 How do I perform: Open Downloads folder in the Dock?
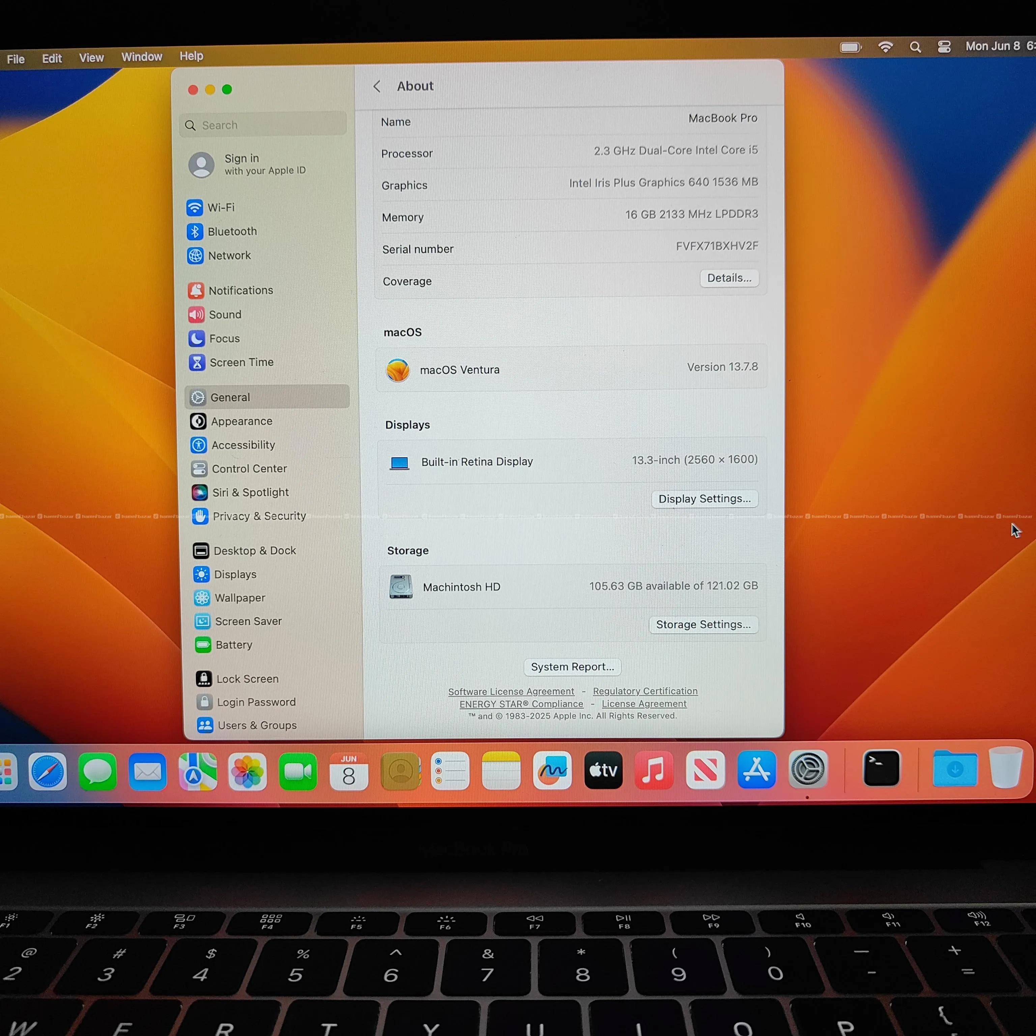(954, 769)
